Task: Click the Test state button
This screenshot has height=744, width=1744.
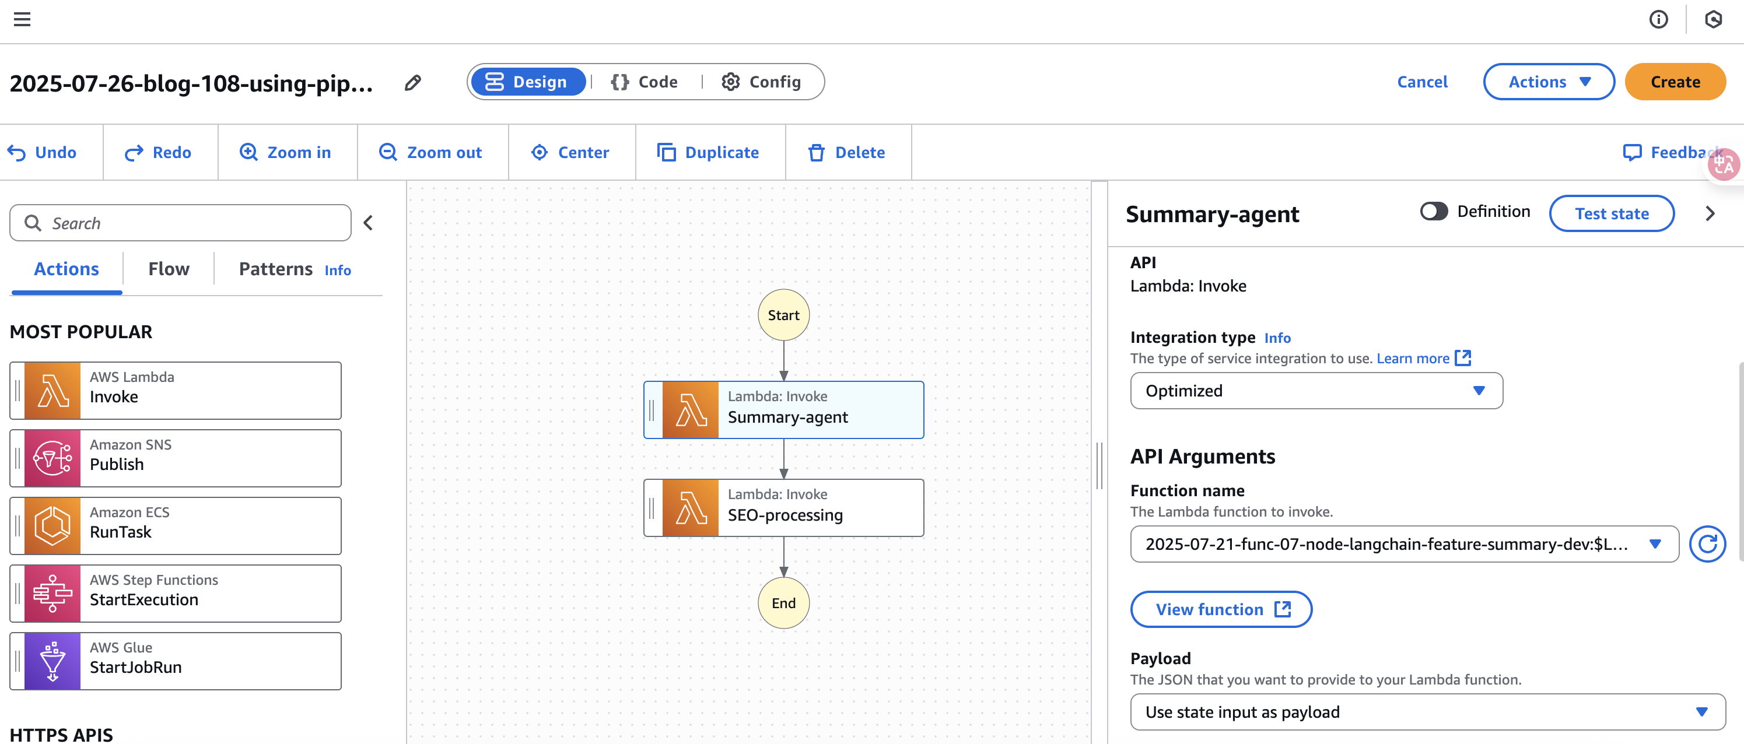Action: point(1611,214)
